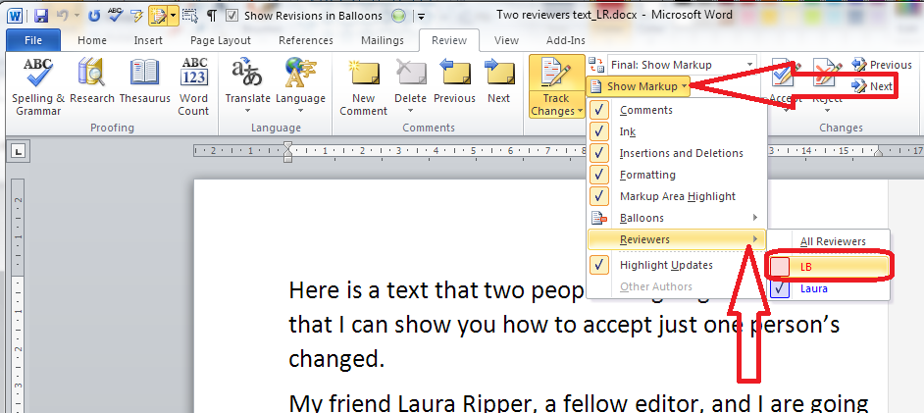
Task: Save the document from Quick Access toolbar
Action: [x=41, y=16]
